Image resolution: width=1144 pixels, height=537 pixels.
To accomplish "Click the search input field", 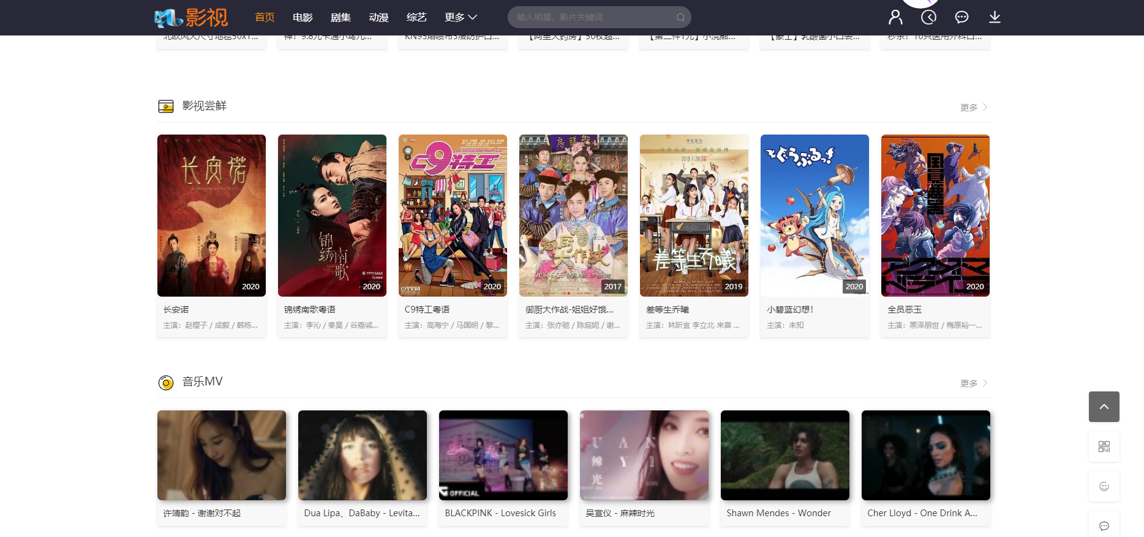I will pos(591,17).
